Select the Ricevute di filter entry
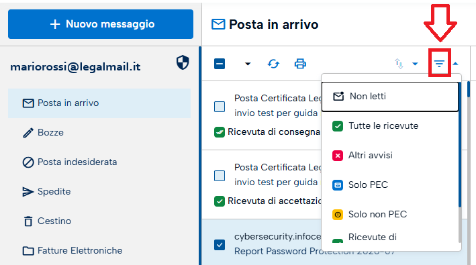The width and height of the screenshot is (476, 265). point(390,237)
